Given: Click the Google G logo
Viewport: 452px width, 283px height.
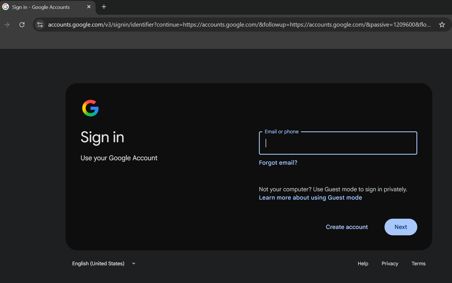Looking at the screenshot, I should pyautogui.click(x=90, y=108).
